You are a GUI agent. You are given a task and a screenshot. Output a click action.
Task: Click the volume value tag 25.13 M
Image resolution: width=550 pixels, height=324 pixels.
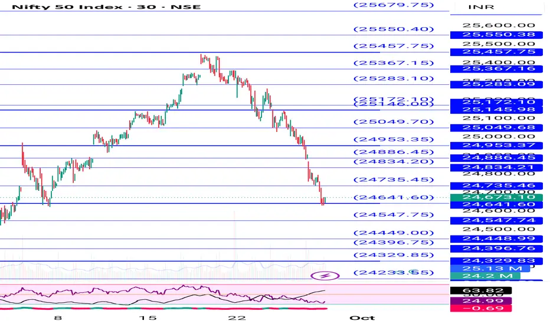[x=491, y=269]
